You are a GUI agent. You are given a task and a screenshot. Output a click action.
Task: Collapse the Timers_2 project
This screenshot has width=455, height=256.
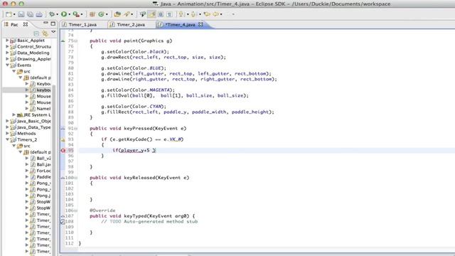pos(7,139)
